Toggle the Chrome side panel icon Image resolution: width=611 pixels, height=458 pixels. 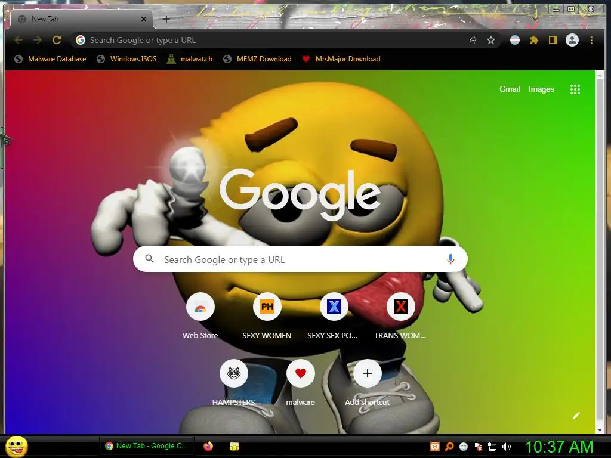[553, 40]
